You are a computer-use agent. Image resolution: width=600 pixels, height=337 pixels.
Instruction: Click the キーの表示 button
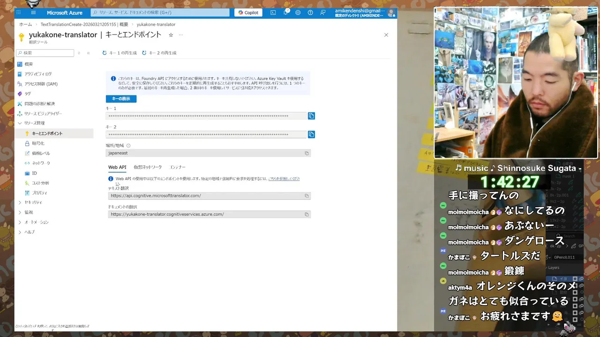(121, 99)
